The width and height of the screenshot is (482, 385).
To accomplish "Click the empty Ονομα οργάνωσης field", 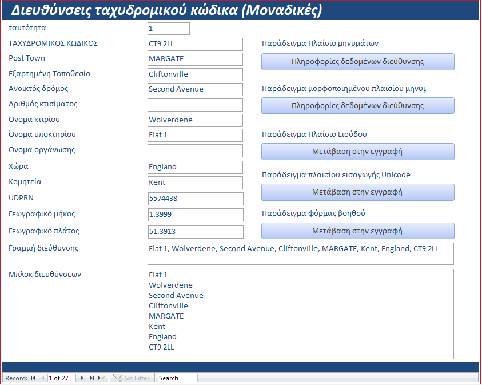I will (195, 150).
